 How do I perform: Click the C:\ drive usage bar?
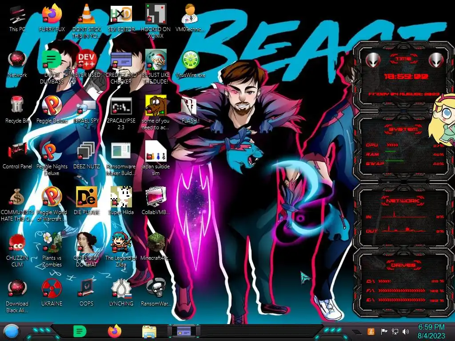coord(385,281)
